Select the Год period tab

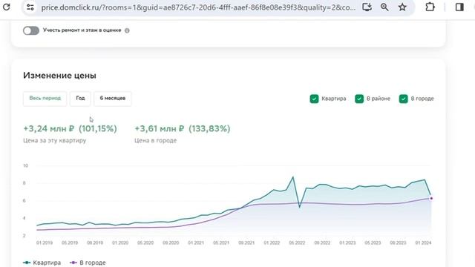(x=80, y=99)
